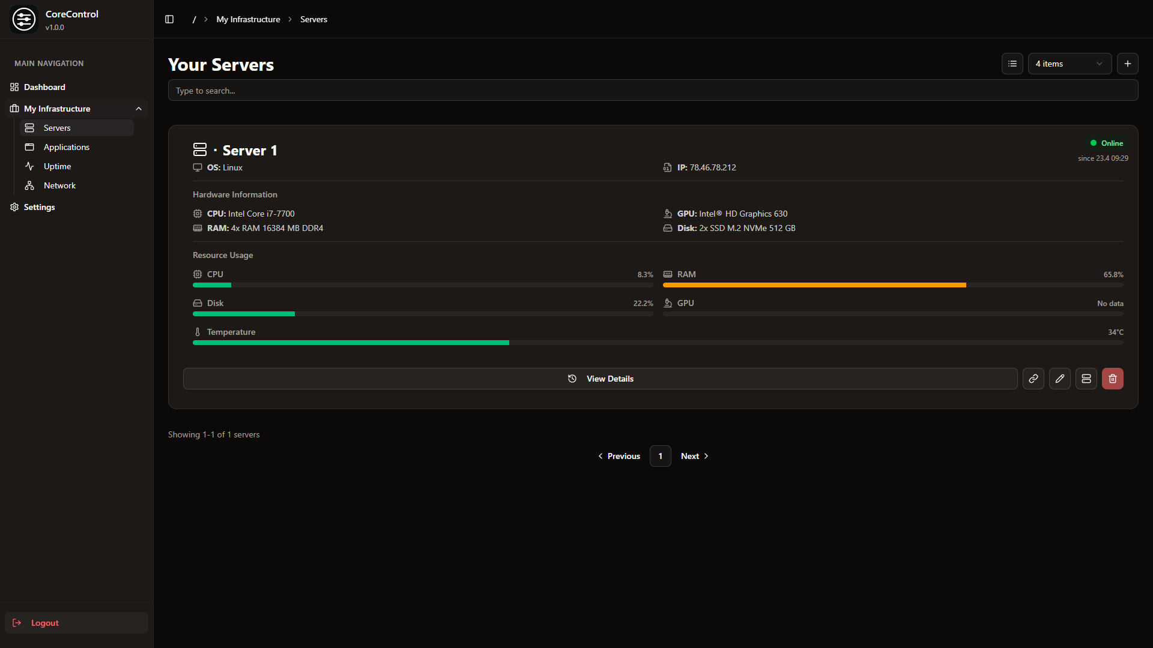
Task: Click the plus icon to add a server
Action: pyautogui.click(x=1127, y=64)
